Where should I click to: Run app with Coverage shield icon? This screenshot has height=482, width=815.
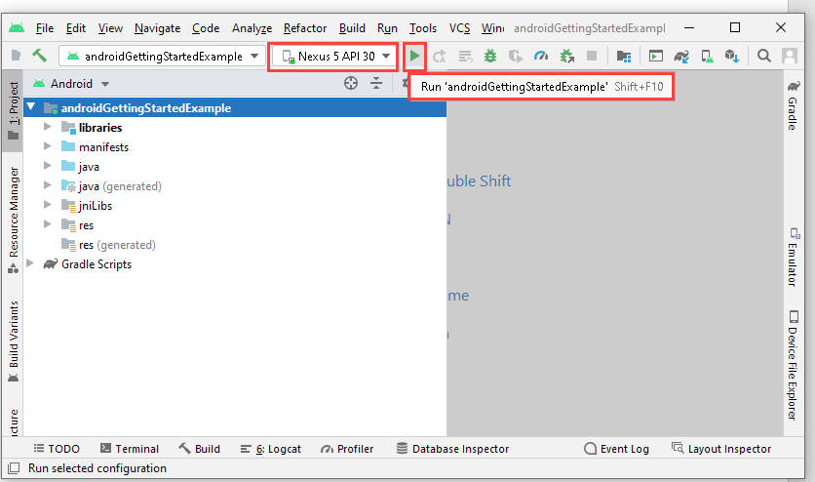515,56
